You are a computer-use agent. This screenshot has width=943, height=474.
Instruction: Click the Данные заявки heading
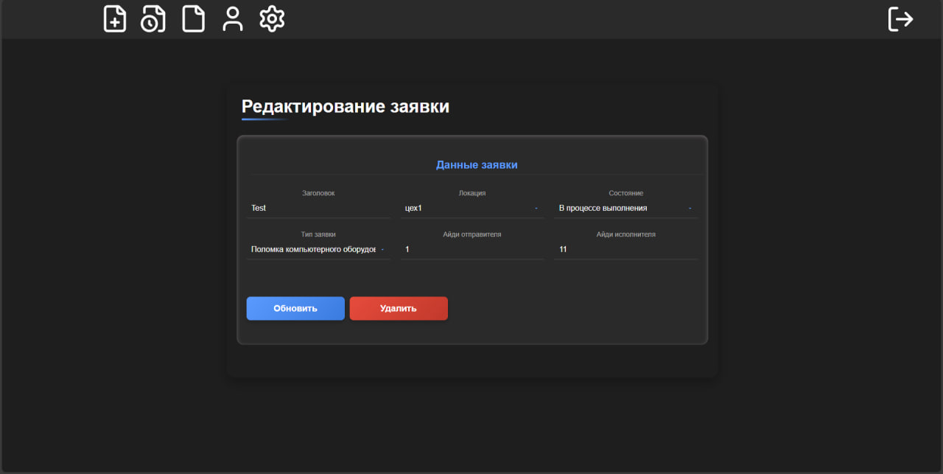pyautogui.click(x=477, y=165)
